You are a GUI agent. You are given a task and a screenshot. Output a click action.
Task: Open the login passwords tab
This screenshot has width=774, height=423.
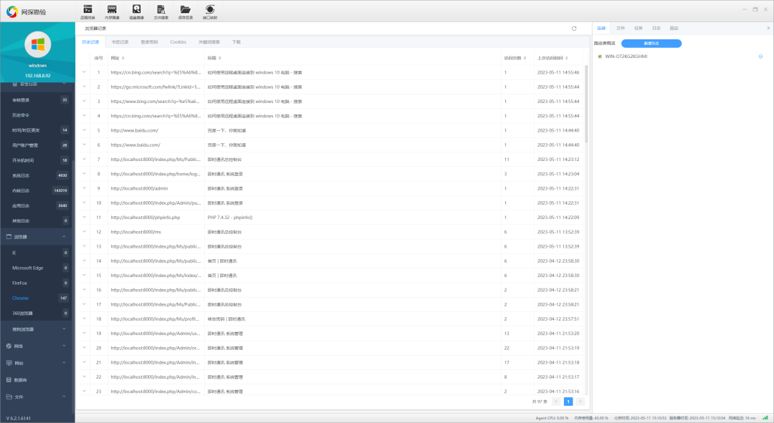[149, 42]
